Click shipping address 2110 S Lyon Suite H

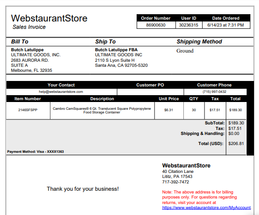(115, 60)
